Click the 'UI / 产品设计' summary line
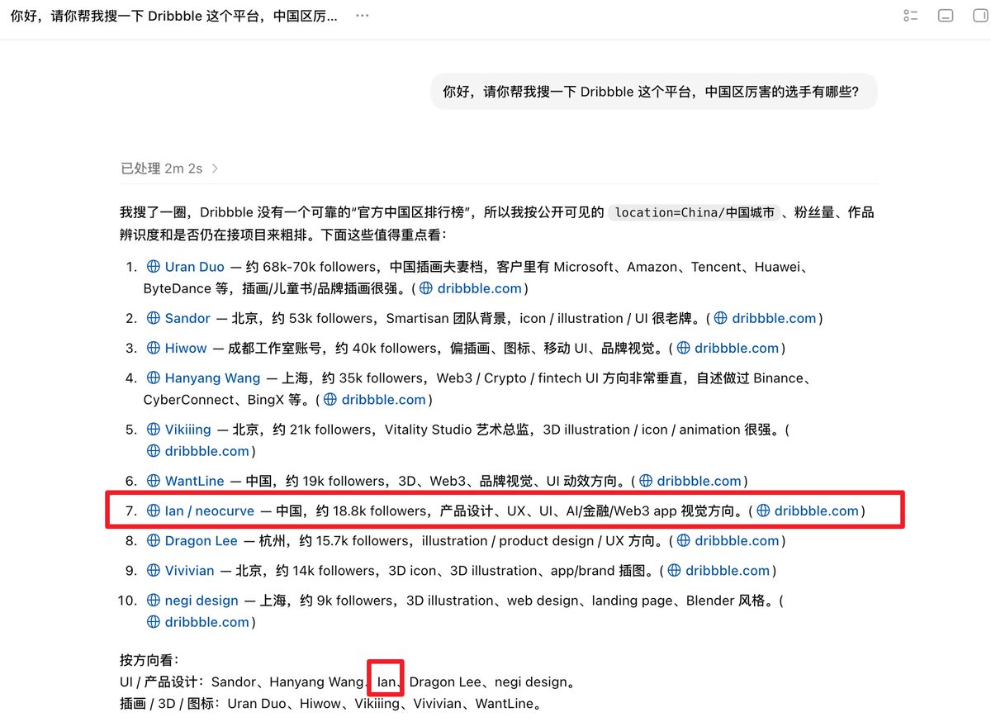The width and height of the screenshot is (991, 722). (x=347, y=682)
